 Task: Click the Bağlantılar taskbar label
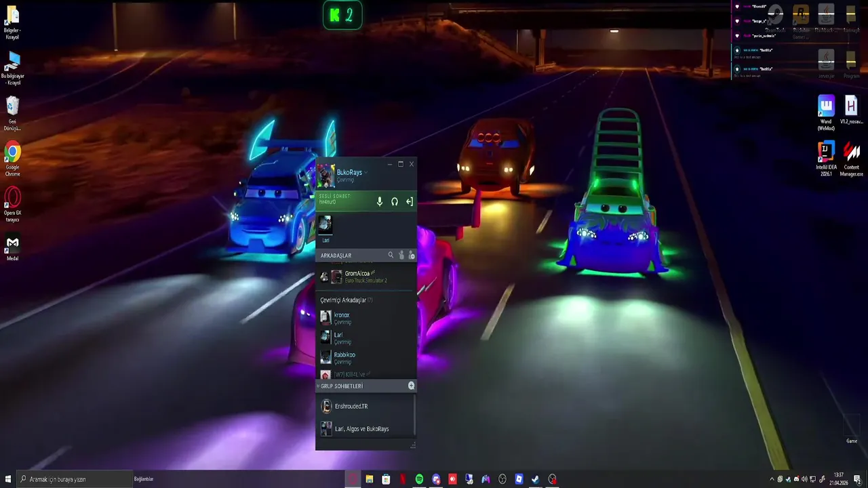tap(144, 479)
